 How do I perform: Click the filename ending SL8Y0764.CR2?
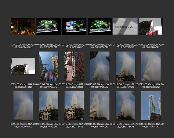pyautogui.click(x=74, y=86)
